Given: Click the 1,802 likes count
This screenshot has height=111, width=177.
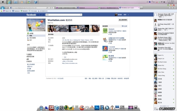Looking at the screenshot, I should [29, 54].
